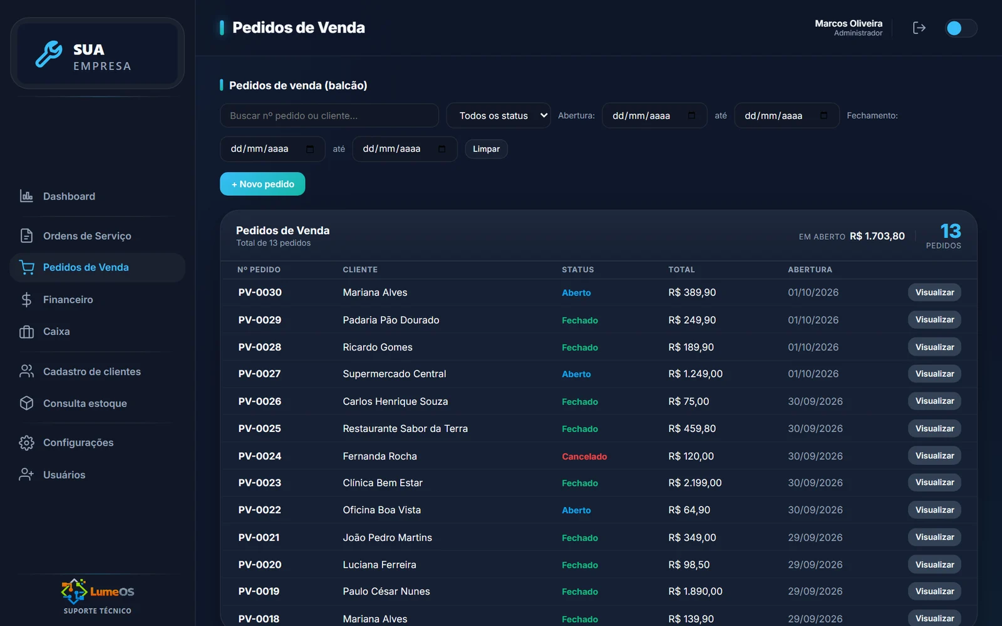Click the Consulta estoque box icon
The height and width of the screenshot is (626, 1002).
26,403
